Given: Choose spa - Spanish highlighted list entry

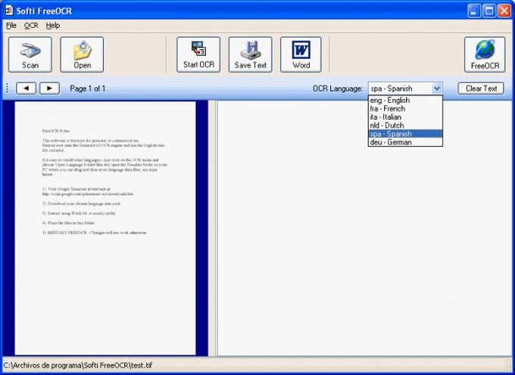Looking at the screenshot, I should [405, 134].
